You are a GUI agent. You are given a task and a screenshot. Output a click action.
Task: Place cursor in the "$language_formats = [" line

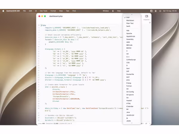pyautogui.click(x=55, y=49)
